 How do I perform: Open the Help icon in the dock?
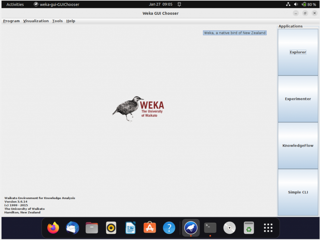[169, 227]
